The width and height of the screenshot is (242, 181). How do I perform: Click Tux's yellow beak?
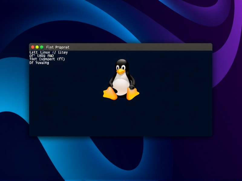pos(121,71)
